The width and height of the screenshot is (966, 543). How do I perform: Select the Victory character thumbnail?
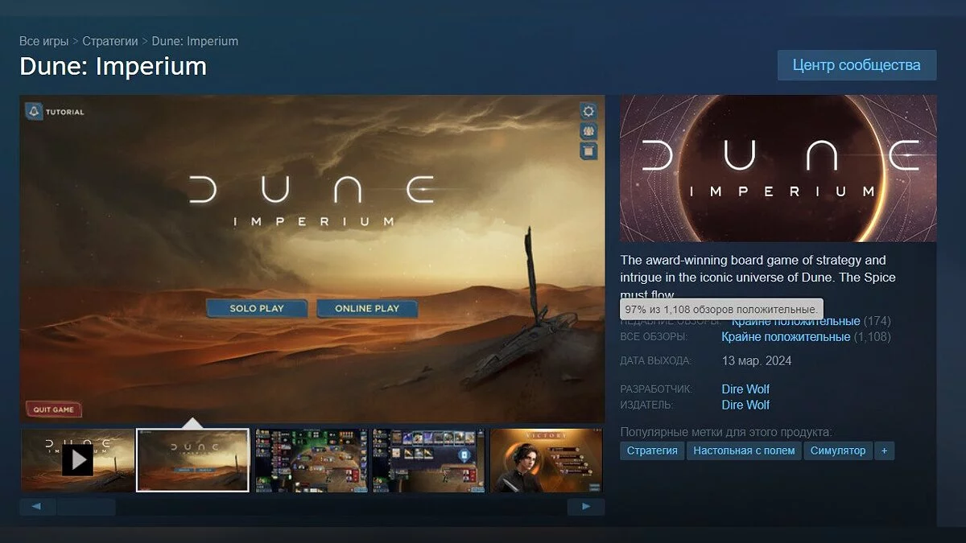pos(547,460)
